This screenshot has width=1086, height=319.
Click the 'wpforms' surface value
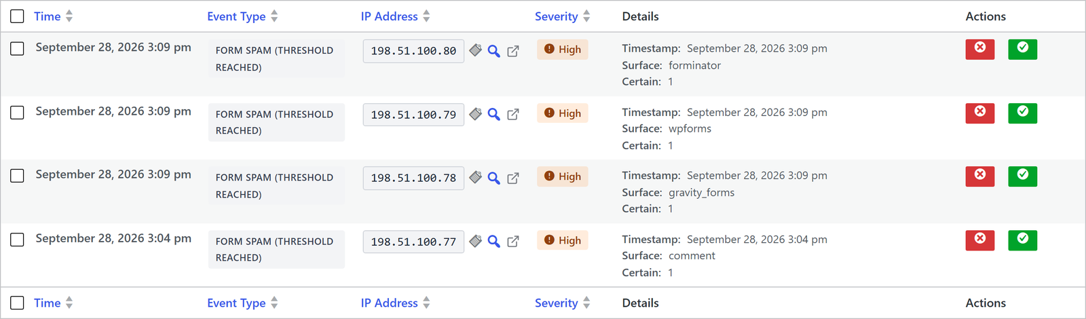tap(690, 128)
